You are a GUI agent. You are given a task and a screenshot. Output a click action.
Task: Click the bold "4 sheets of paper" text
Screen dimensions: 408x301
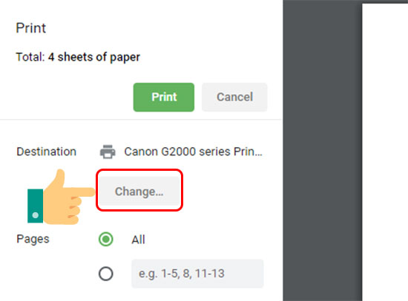point(94,57)
